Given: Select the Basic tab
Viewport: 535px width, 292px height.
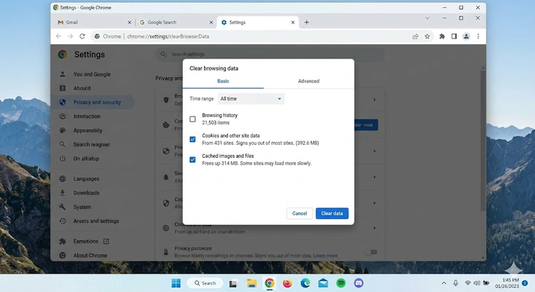Looking at the screenshot, I should pos(223,81).
